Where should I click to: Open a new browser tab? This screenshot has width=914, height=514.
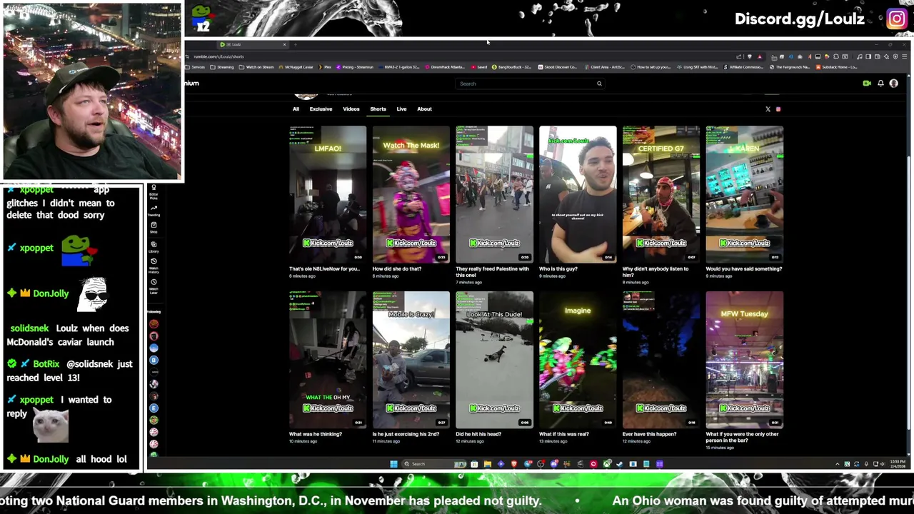296,44
